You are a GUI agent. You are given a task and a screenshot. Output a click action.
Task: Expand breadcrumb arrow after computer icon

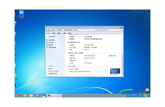click(55, 30)
